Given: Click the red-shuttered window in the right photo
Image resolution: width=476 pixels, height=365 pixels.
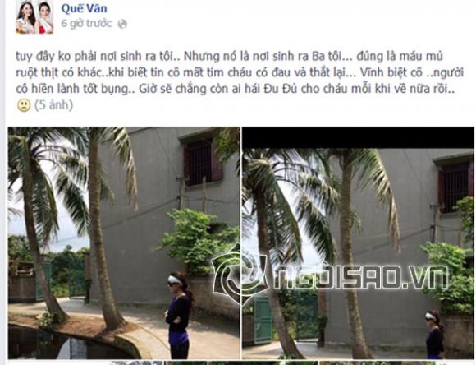Looking at the screenshot, I should pos(455,185).
